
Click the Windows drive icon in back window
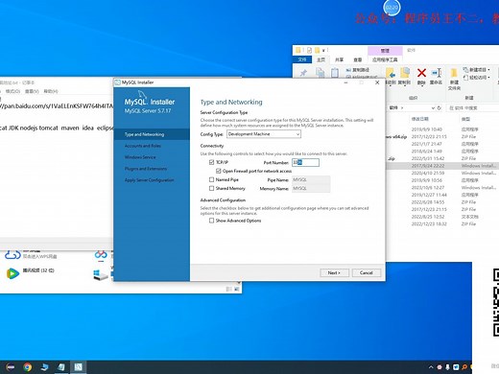(x=100, y=274)
